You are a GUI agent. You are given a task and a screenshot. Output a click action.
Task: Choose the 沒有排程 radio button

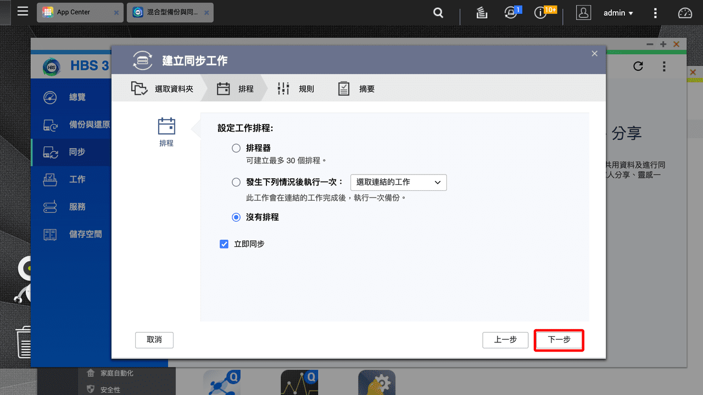tap(236, 217)
